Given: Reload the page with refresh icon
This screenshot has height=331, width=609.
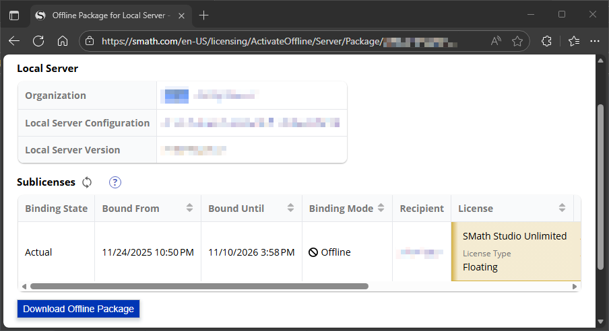Looking at the screenshot, I should [x=38, y=41].
